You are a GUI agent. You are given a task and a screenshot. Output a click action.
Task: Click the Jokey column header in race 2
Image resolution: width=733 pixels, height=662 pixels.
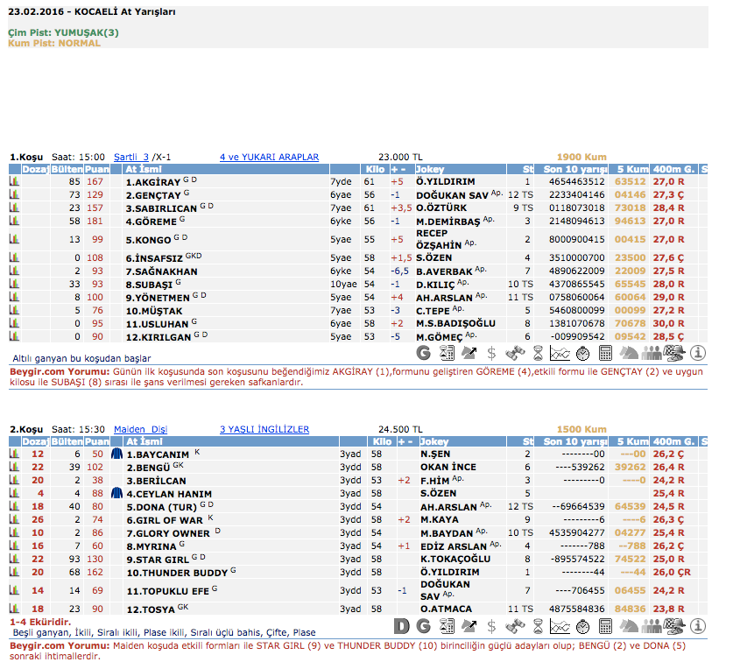(x=433, y=441)
